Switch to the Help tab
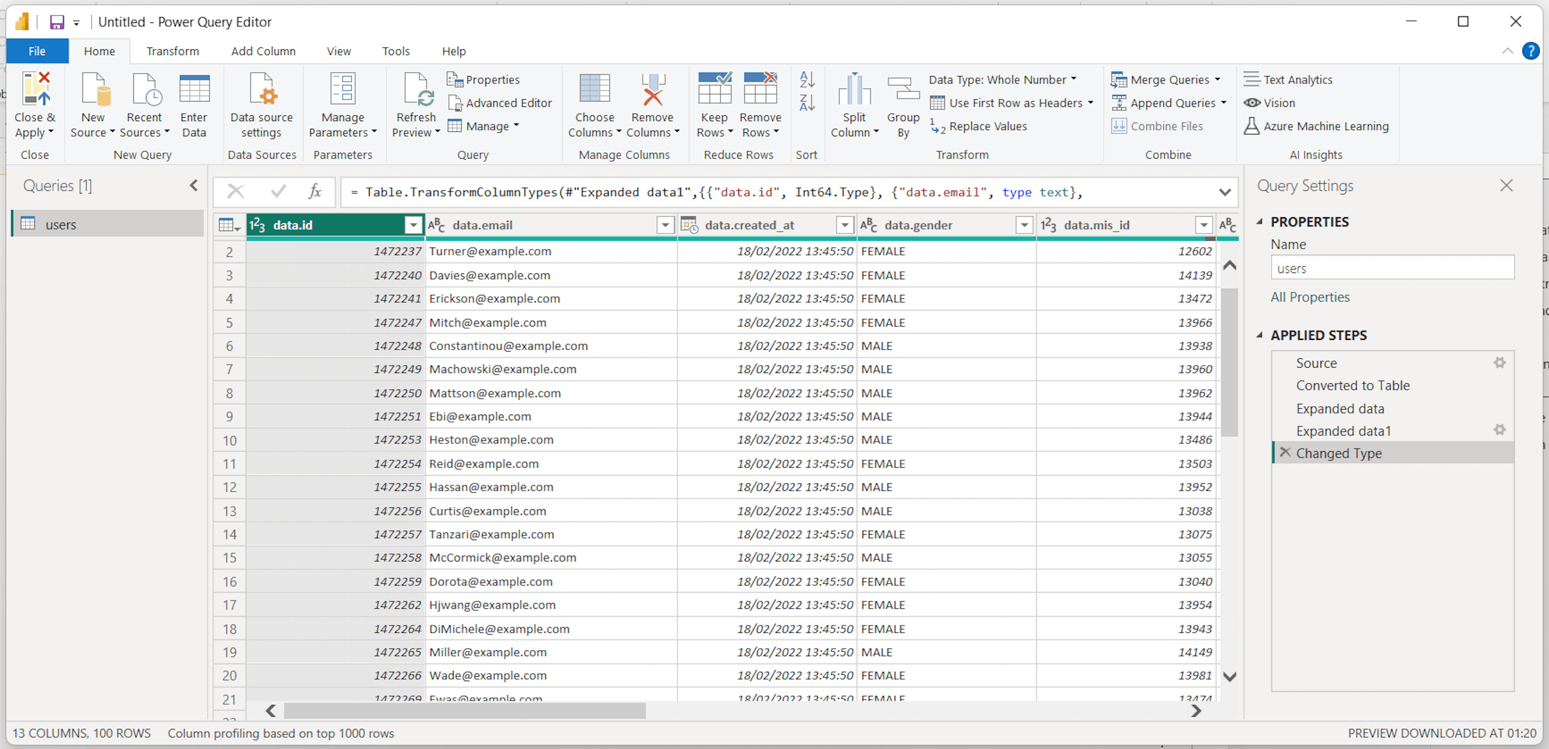Viewport: 1549px width, 749px height. point(454,51)
